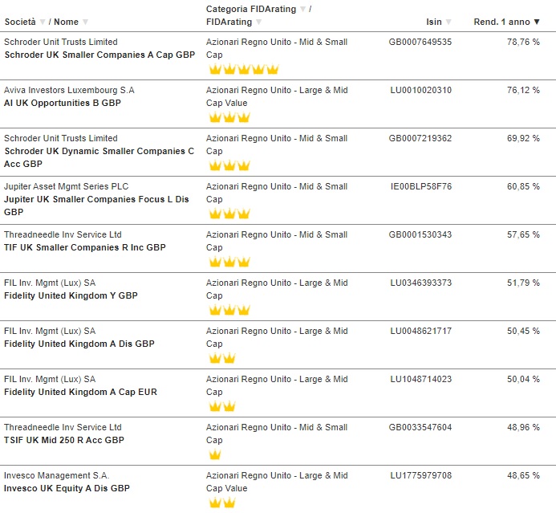The width and height of the screenshot is (556, 513).
Task: Open TIF UK Smaller Companies R Inc GBP
Action: tap(85, 247)
